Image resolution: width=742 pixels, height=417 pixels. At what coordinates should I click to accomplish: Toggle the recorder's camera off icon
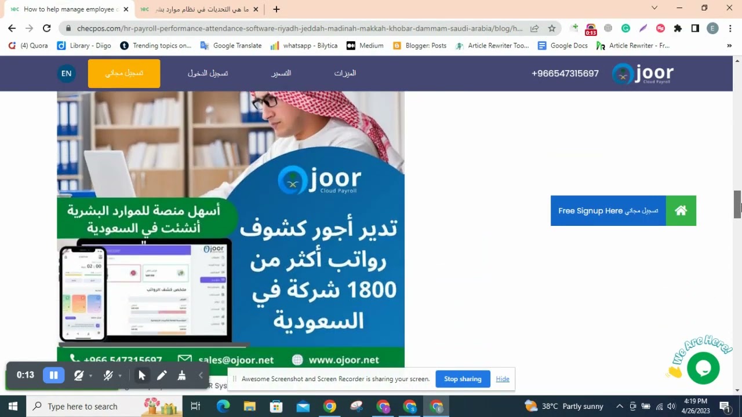[x=79, y=375]
